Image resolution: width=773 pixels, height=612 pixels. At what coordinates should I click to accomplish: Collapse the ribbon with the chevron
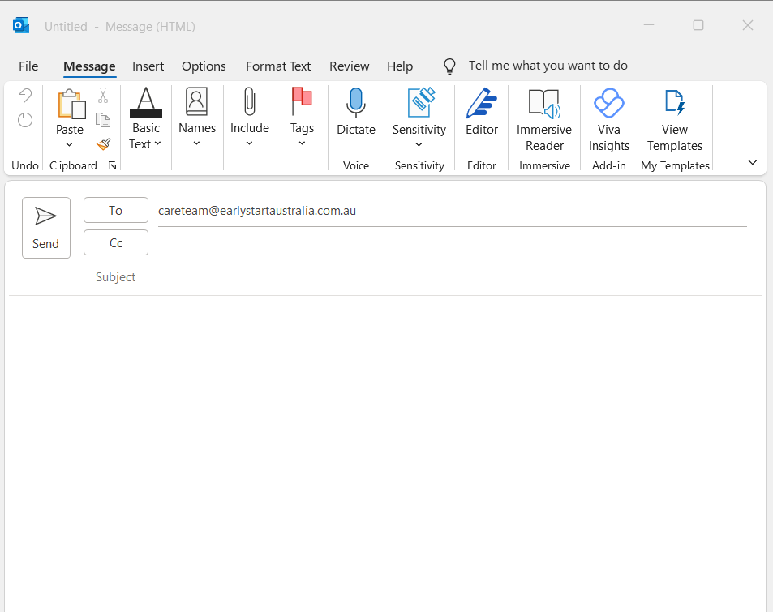pyautogui.click(x=752, y=162)
